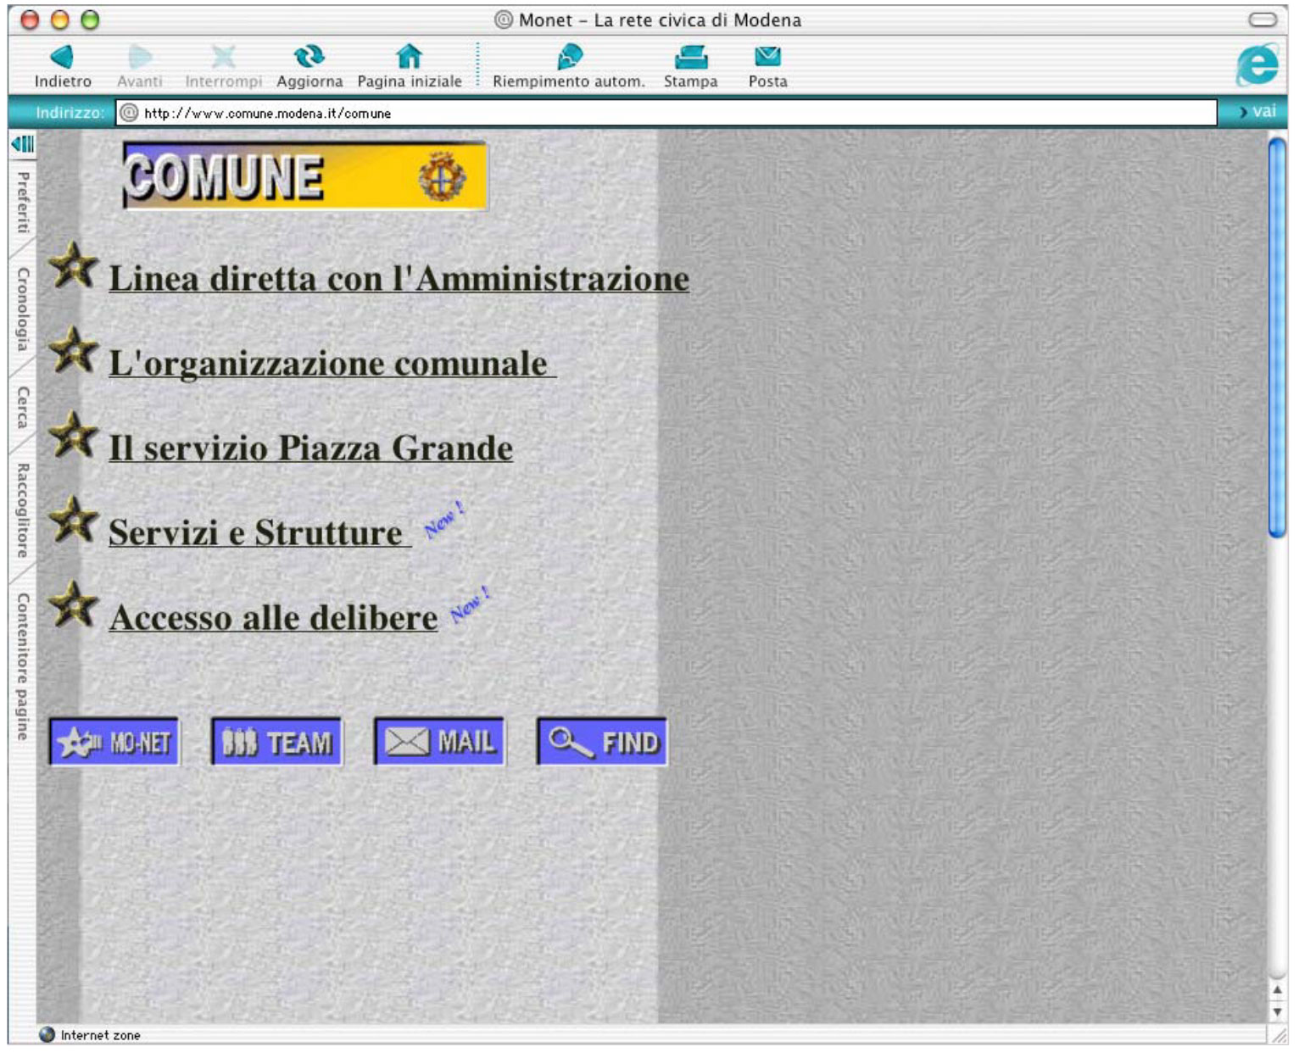Click the MAIL envelope button
The height and width of the screenshot is (1058, 1299).
pos(439,741)
